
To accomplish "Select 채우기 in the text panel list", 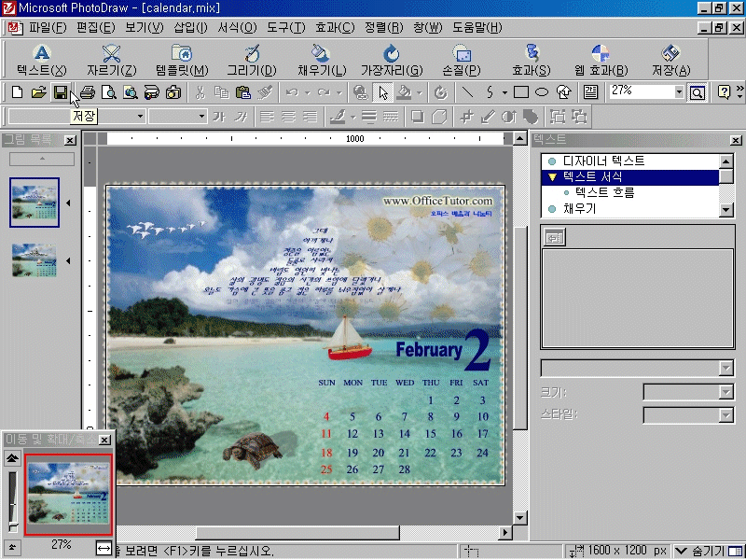I will point(579,208).
